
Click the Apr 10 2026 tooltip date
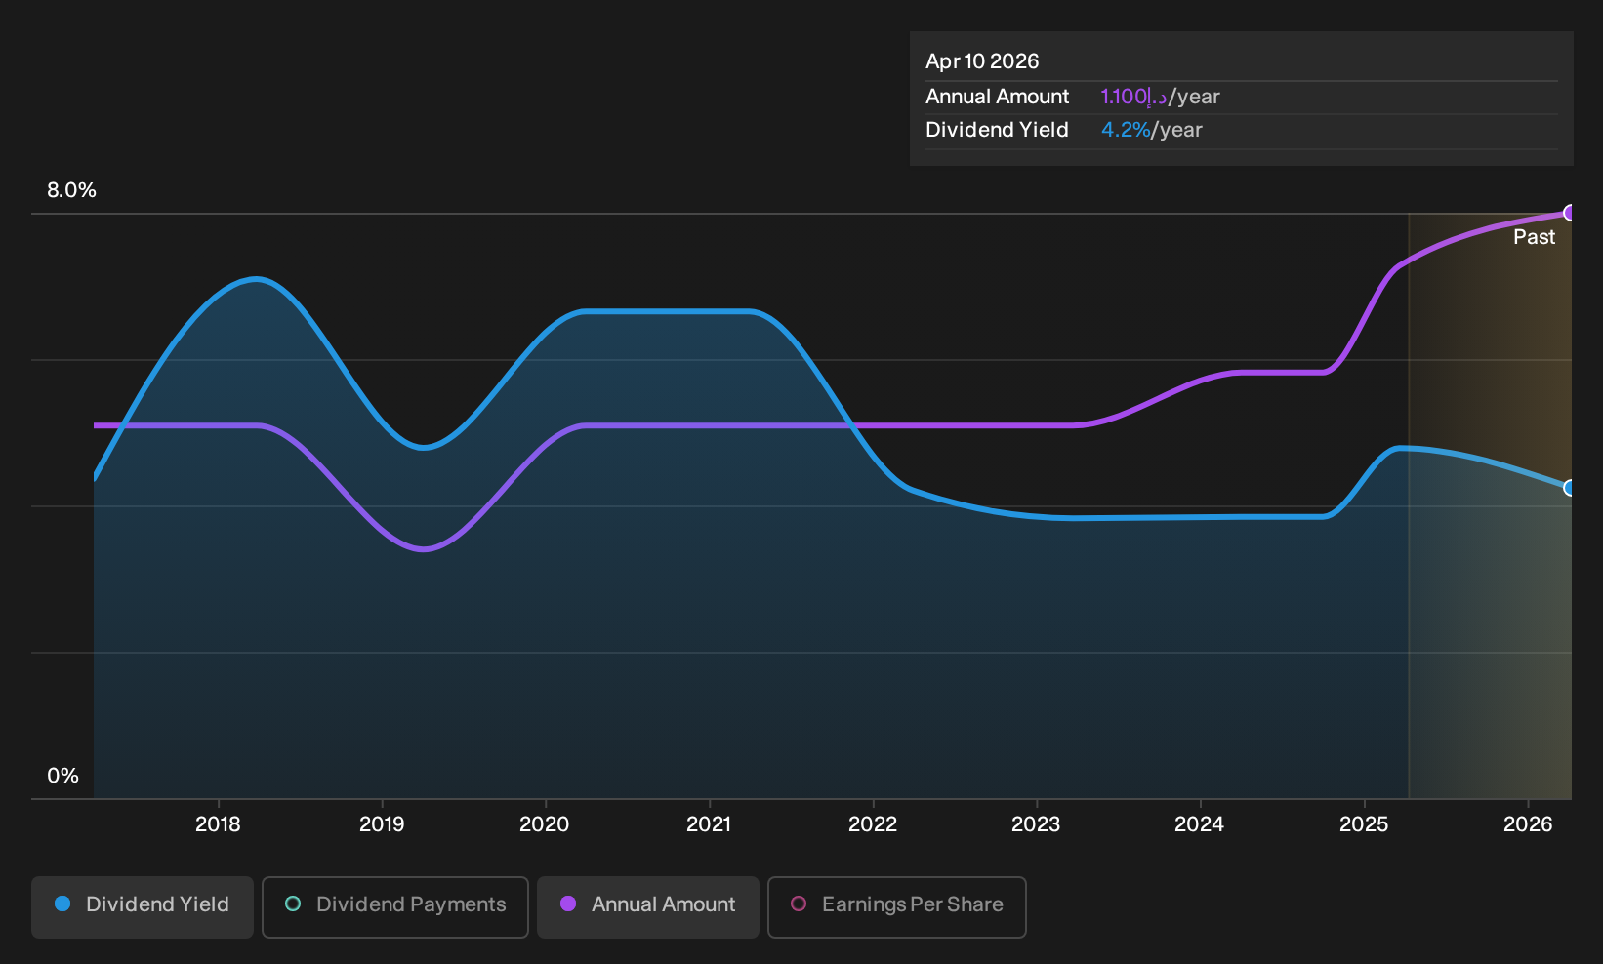pos(982,61)
